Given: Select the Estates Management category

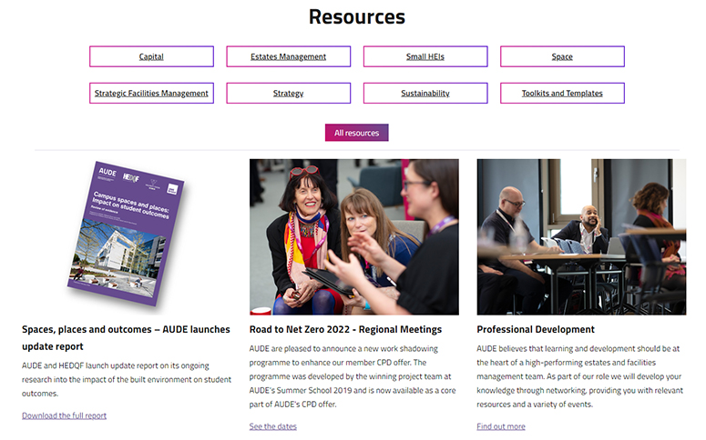Looking at the screenshot, I should pos(288,56).
